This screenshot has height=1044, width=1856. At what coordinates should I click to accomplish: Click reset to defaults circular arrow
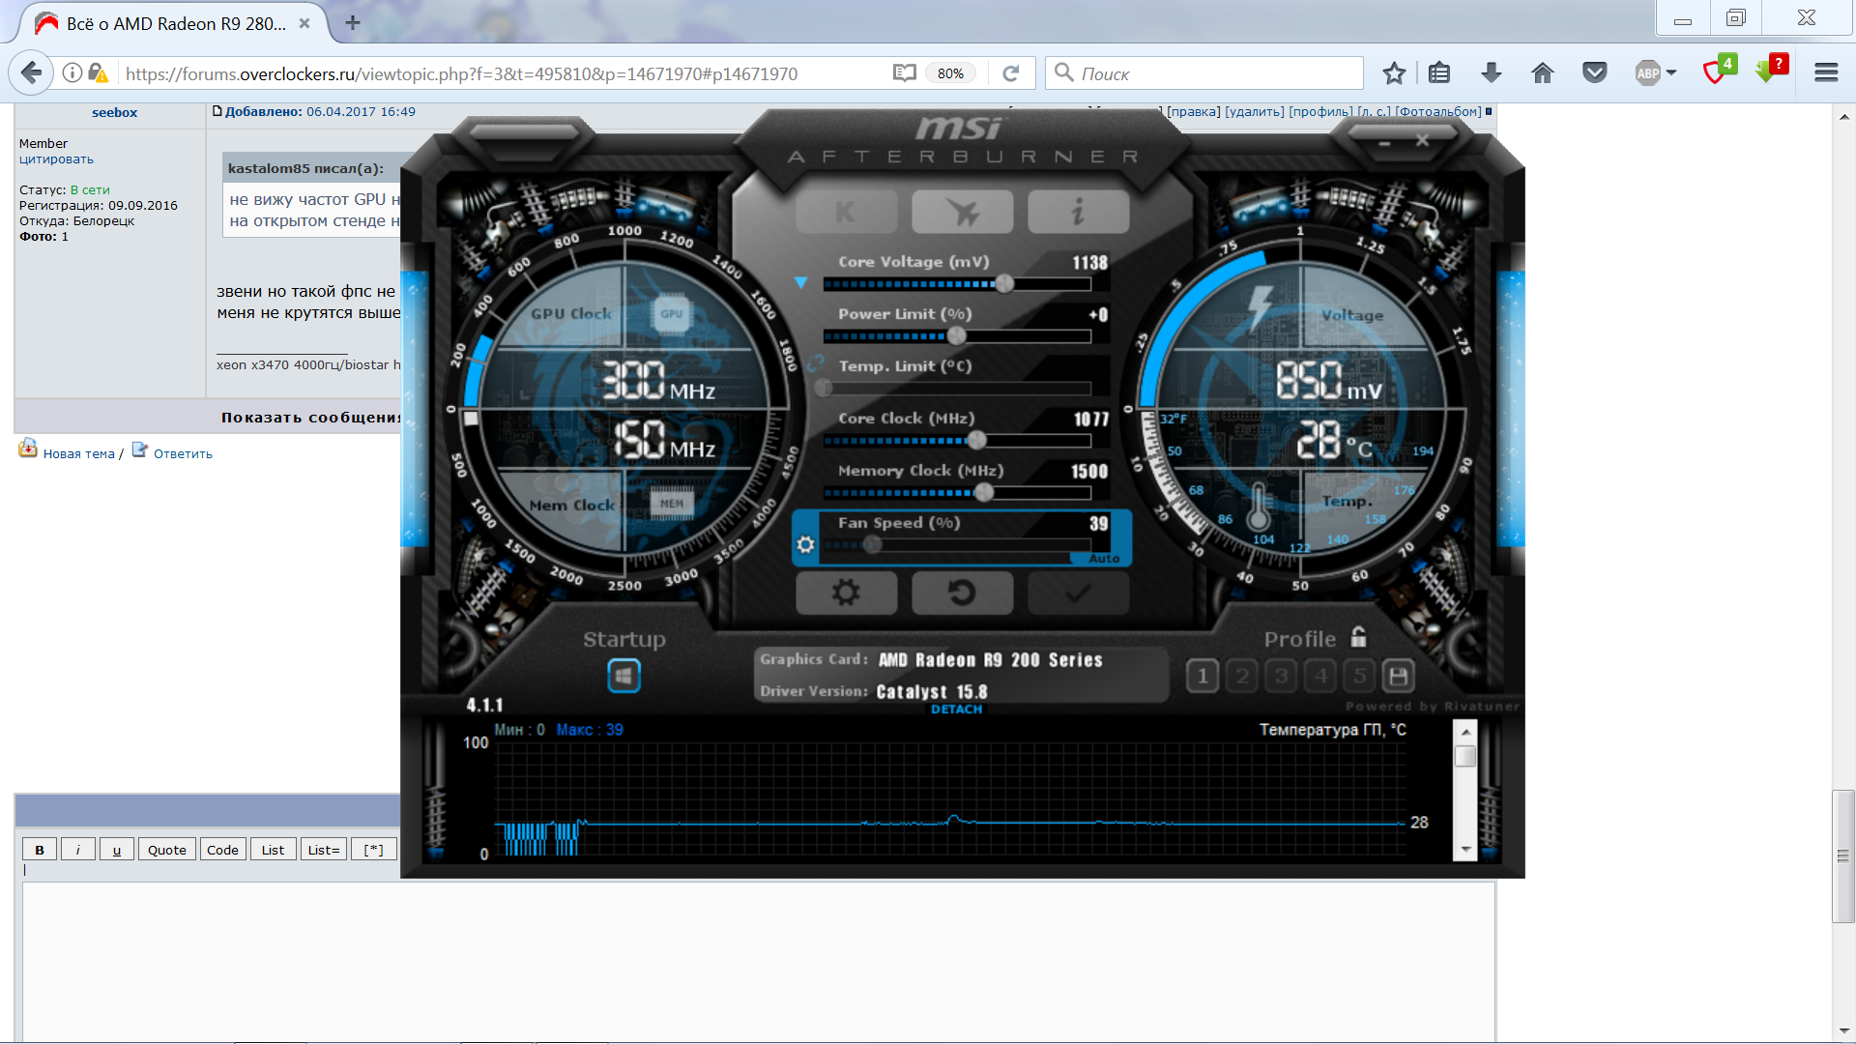pyautogui.click(x=962, y=593)
